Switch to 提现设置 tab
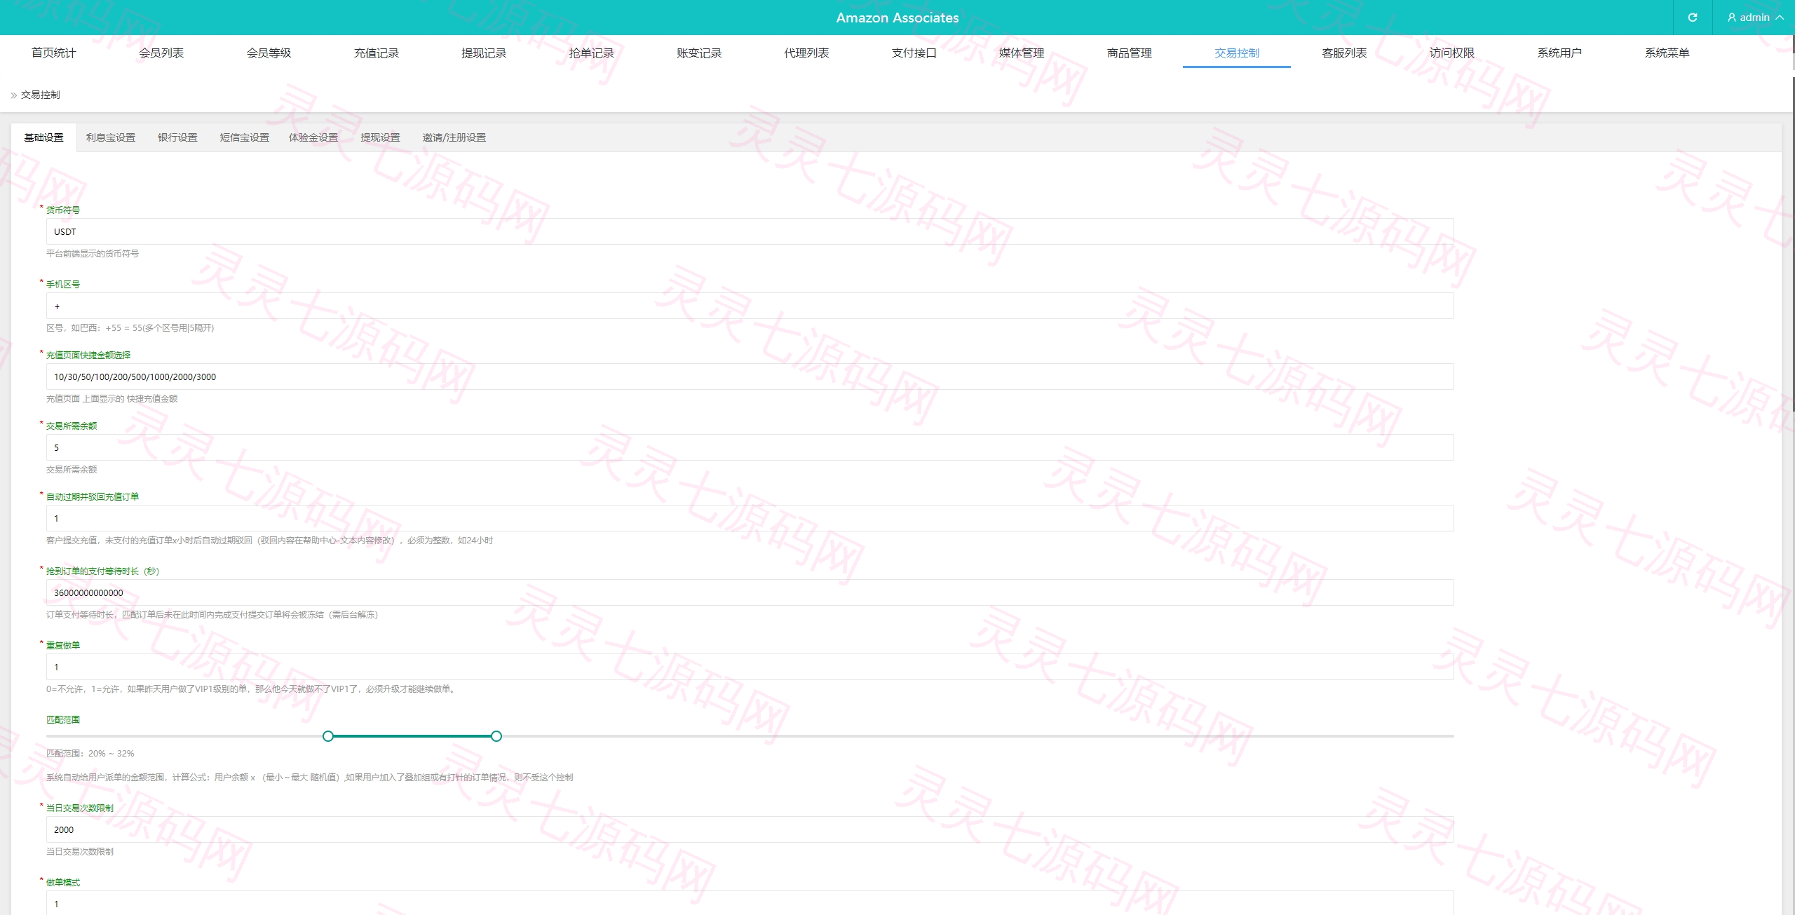 [380, 137]
